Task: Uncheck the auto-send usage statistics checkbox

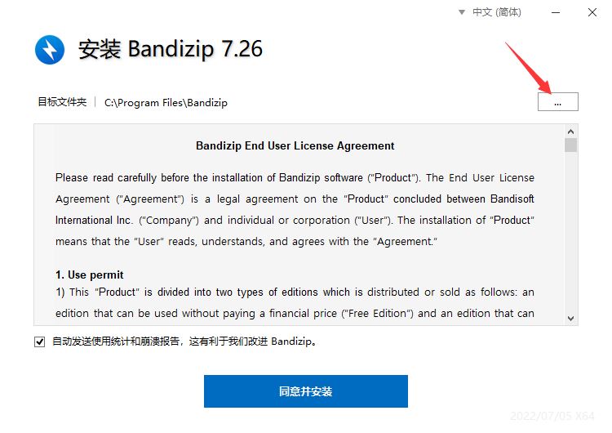Action: click(x=39, y=342)
